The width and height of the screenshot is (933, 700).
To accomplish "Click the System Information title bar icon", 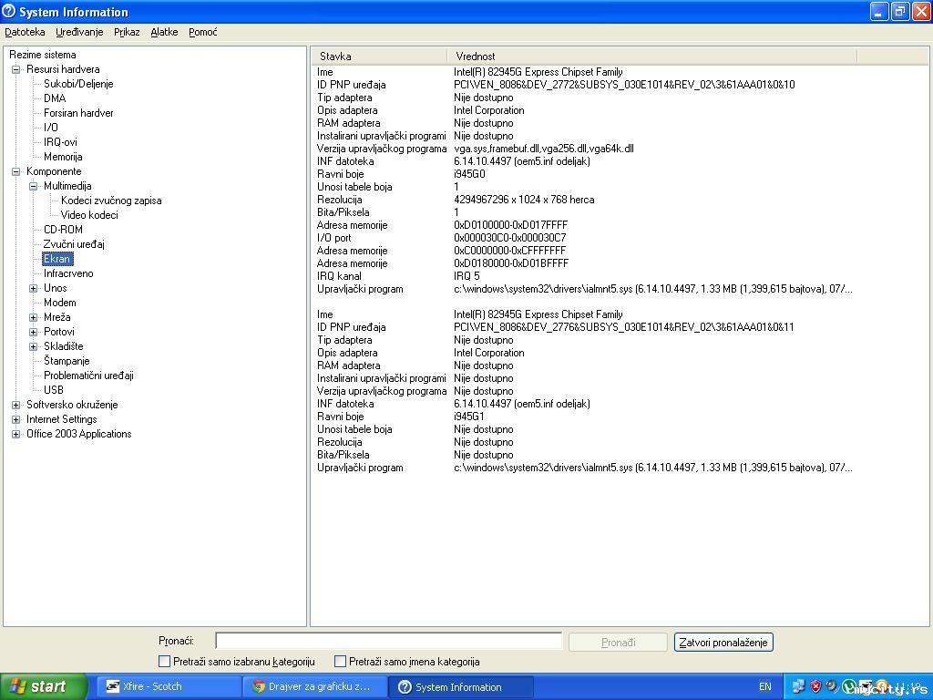I will tap(8, 11).
